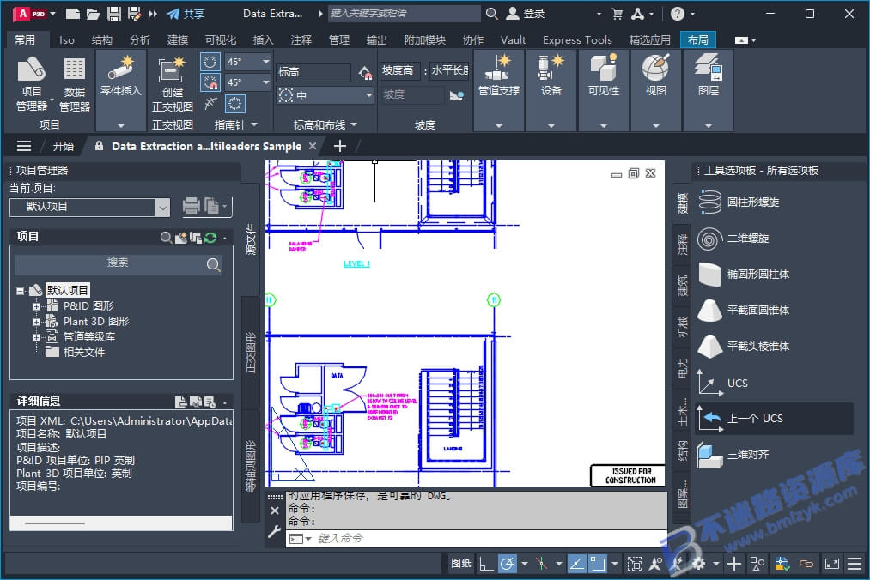
Task: Open the 正交图形 vertical tab
Action: coord(251,353)
